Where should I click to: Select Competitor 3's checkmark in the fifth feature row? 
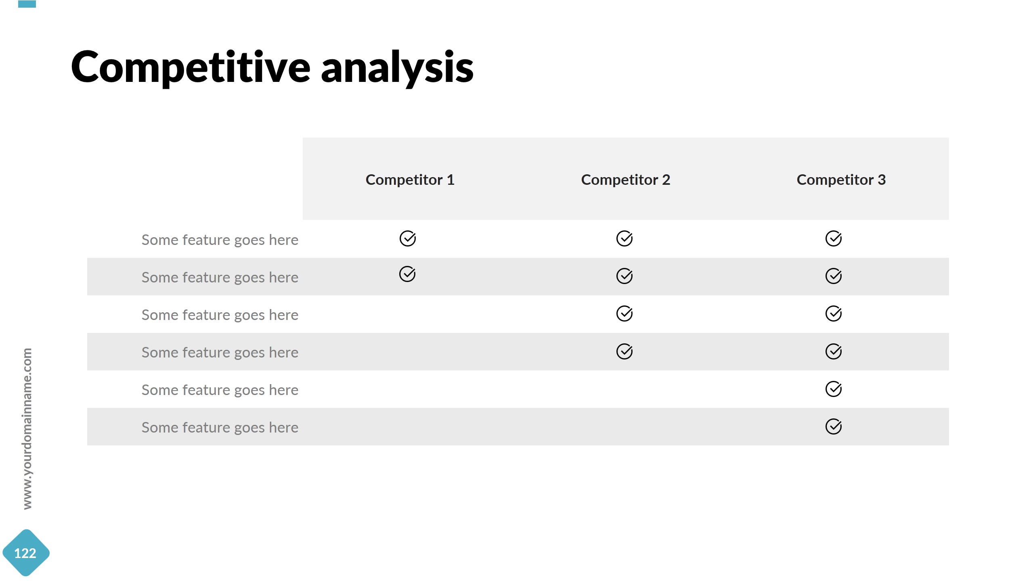pyautogui.click(x=833, y=389)
